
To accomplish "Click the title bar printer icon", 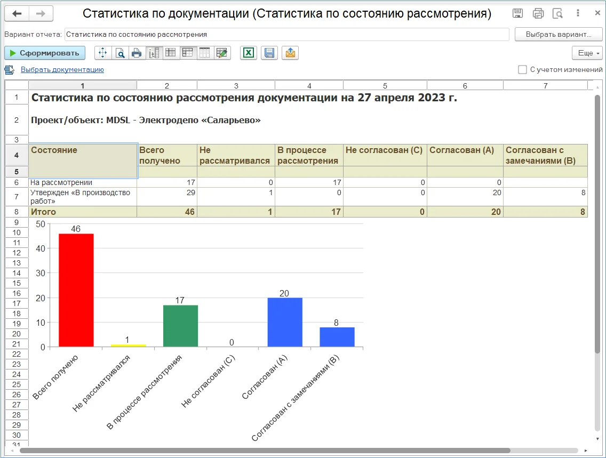I will tap(538, 13).
